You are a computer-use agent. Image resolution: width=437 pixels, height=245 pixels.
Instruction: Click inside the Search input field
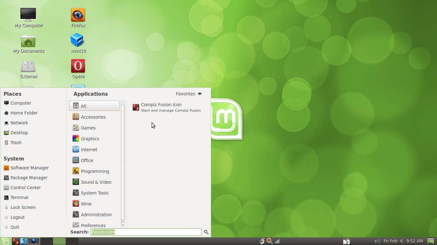pos(146,232)
